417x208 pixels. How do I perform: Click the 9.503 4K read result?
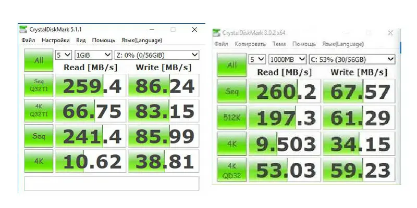click(284, 144)
